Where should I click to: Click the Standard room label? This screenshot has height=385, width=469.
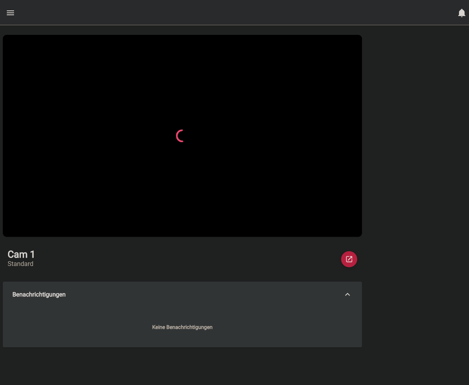click(x=20, y=264)
